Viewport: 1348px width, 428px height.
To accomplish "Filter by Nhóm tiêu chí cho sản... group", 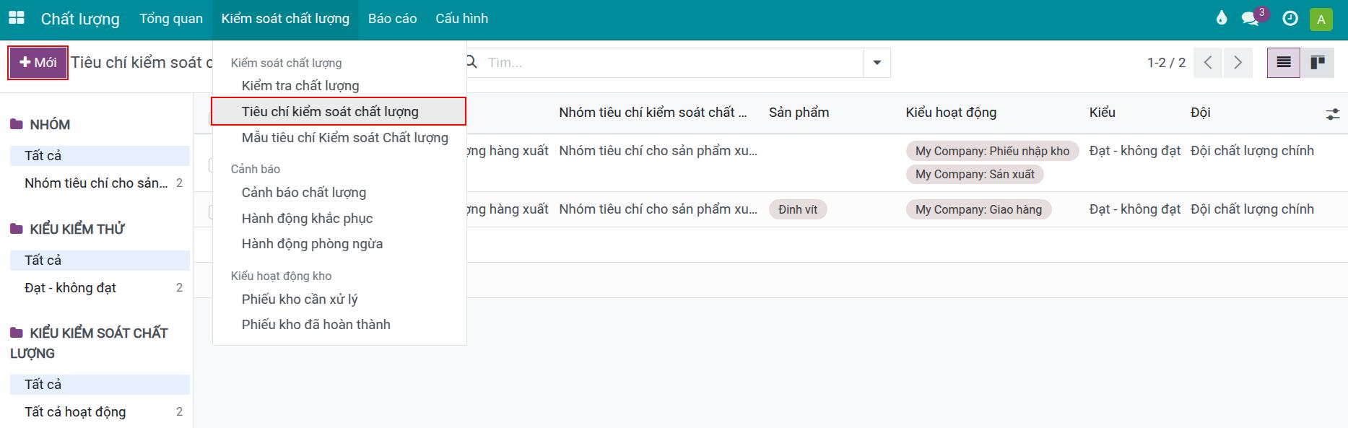I will [x=100, y=183].
